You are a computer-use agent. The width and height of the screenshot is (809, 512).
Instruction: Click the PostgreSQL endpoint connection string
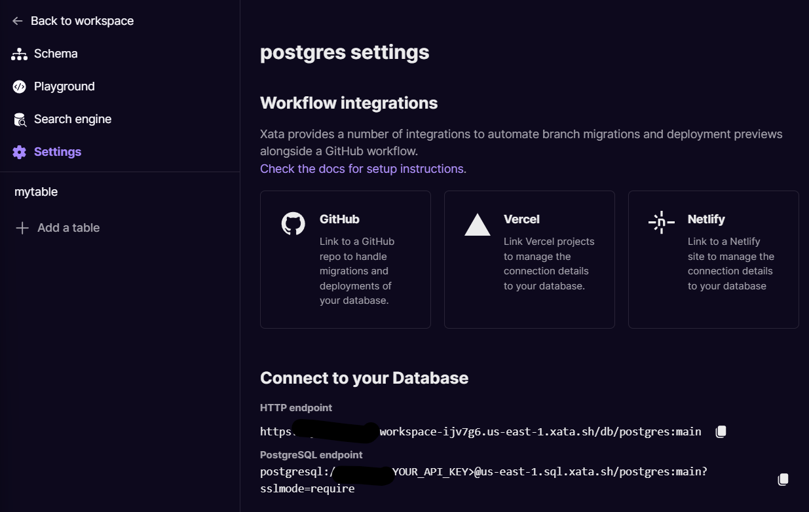(483, 480)
